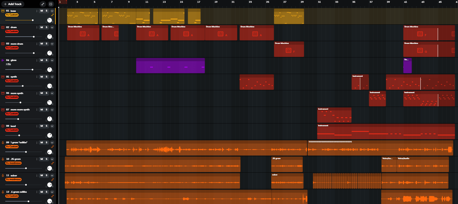Screen dimensions: 458x204
Task: Expand the more synth track chevron
Action: [52, 93]
